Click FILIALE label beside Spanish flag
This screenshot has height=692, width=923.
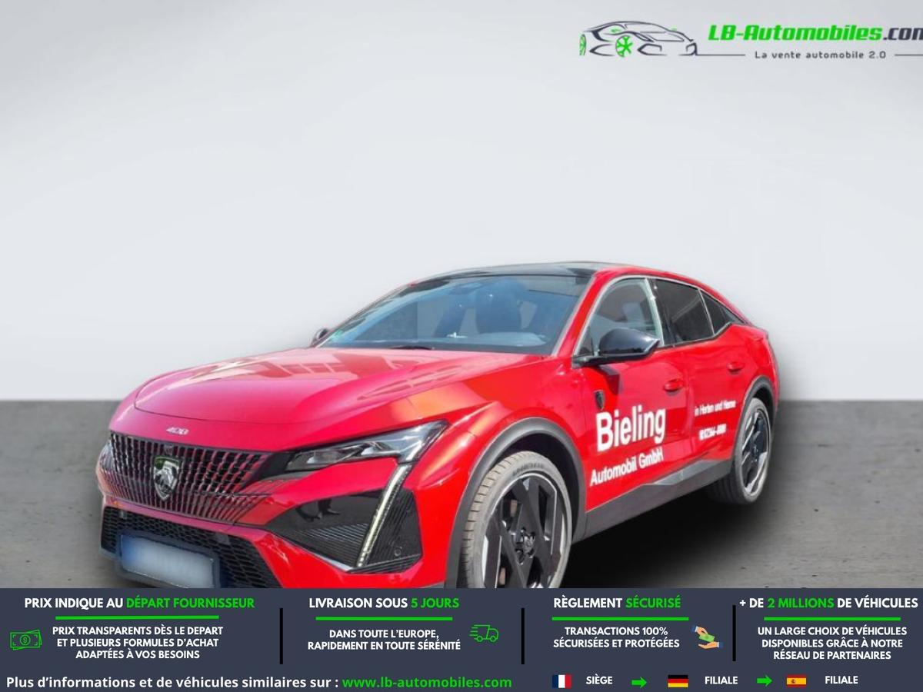point(841,680)
